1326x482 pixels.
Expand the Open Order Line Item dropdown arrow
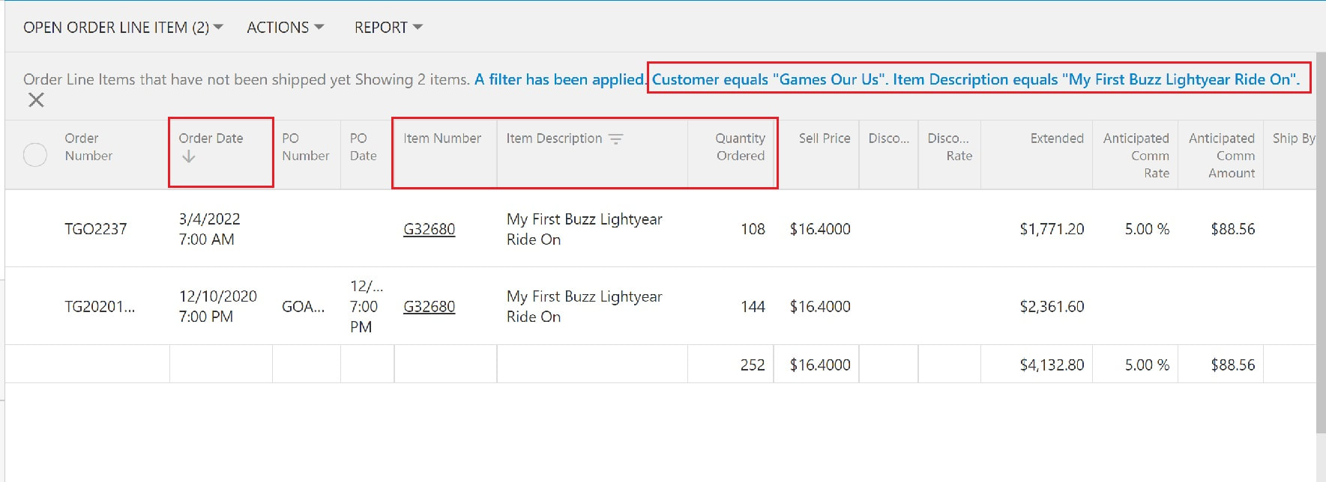tap(218, 27)
